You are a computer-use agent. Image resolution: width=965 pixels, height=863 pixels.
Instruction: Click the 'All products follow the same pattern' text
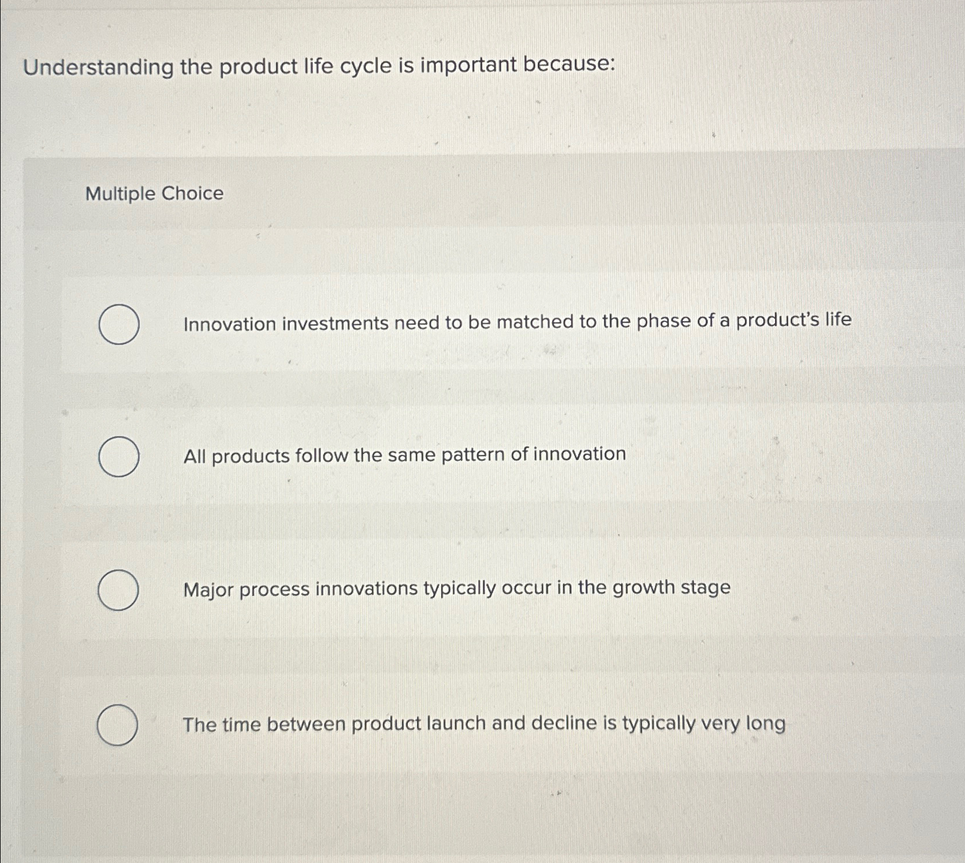(x=403, y=455)
